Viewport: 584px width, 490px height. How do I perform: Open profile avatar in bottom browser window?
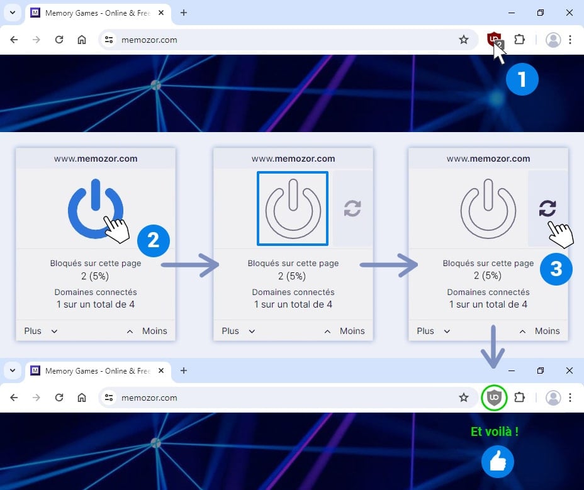[553, 398]
